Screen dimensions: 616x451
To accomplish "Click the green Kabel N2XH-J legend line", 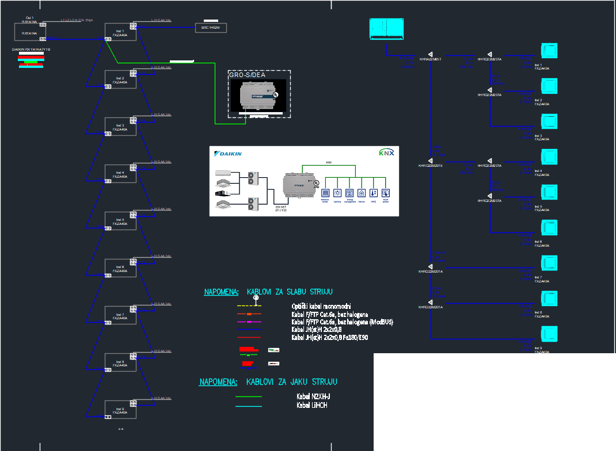I will tap(249, 396).
